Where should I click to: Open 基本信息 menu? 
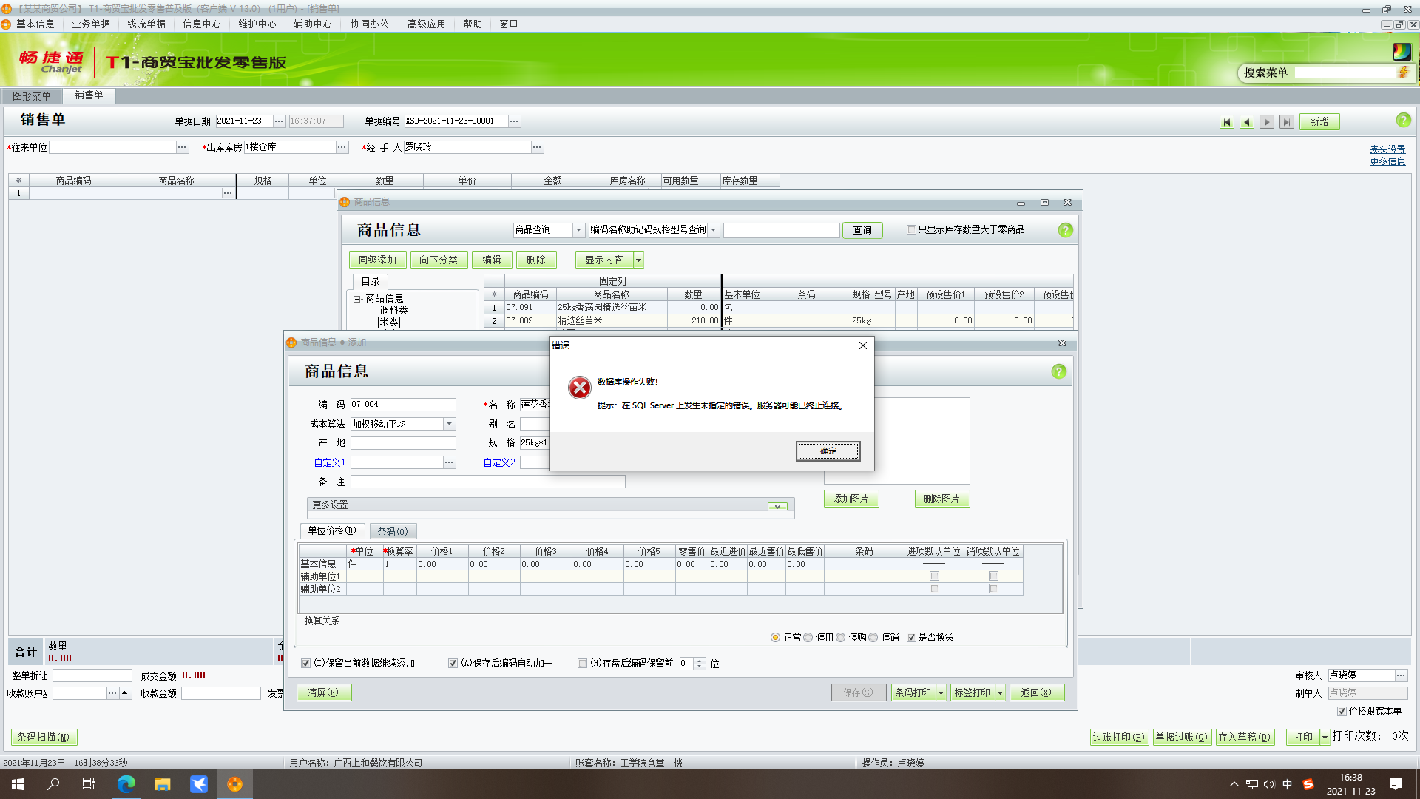(x=35, y=24)
